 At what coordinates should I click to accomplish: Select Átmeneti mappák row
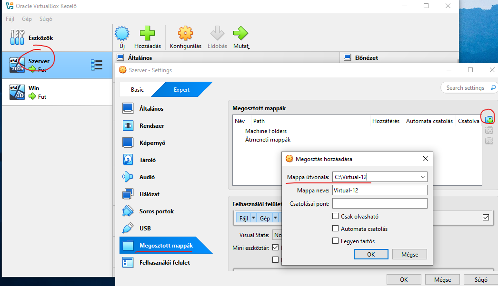(268, 140)
